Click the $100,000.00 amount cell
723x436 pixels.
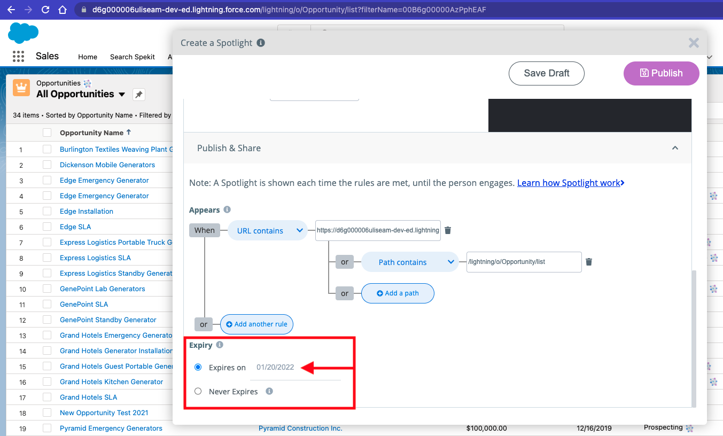(486, 428)
